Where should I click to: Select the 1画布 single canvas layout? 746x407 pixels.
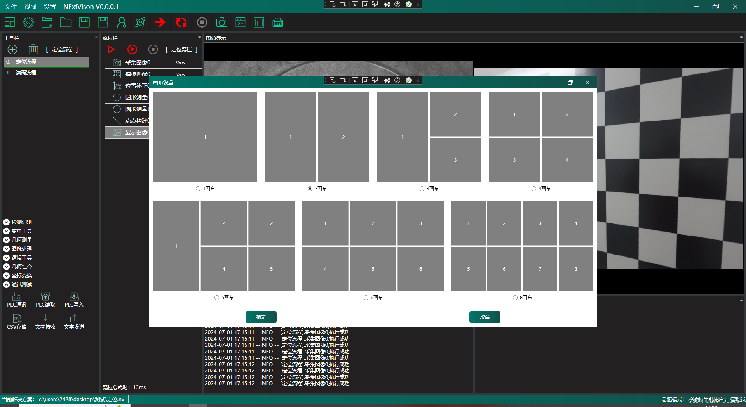[198, 189]
